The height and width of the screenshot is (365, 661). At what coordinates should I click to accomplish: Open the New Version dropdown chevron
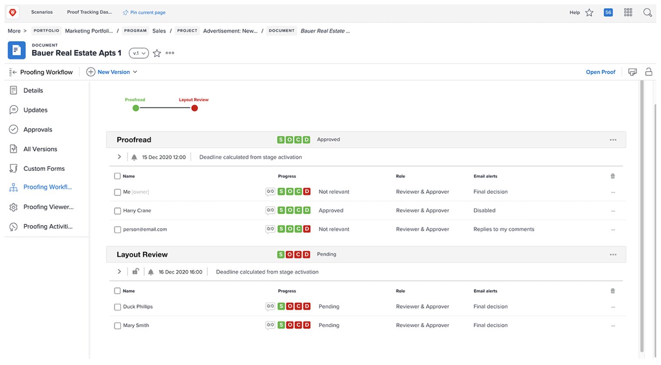[135, 72]
